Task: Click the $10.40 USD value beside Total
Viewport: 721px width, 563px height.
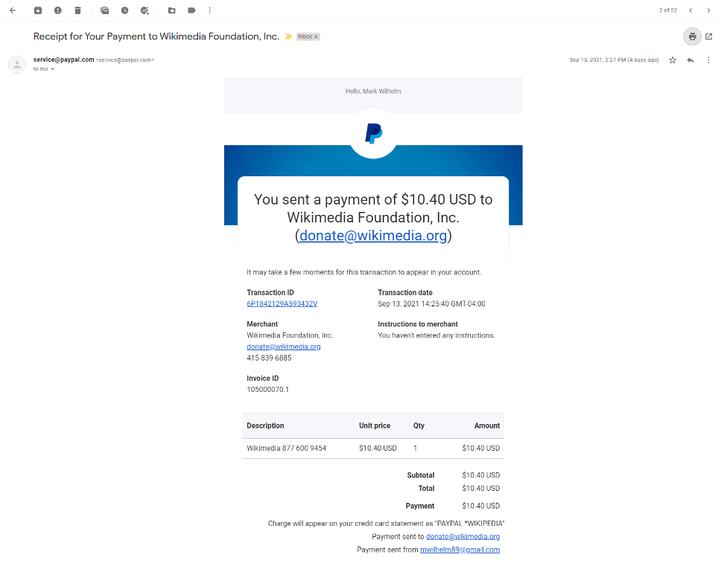Action: tap(481, 488)
